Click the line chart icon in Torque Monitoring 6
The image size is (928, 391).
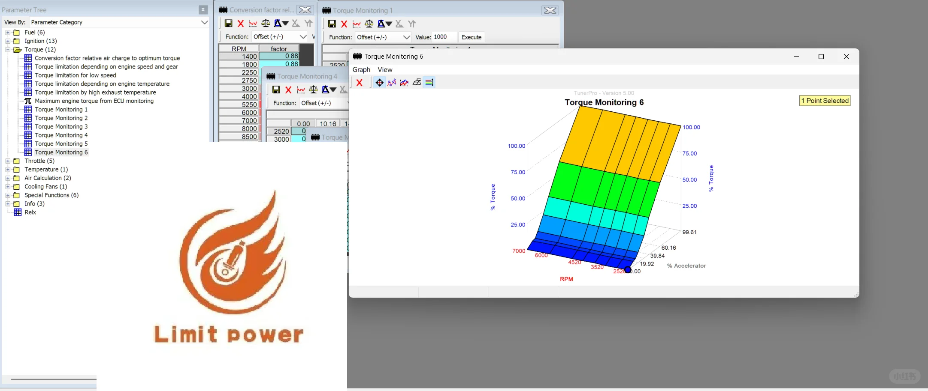coord(404,83)
